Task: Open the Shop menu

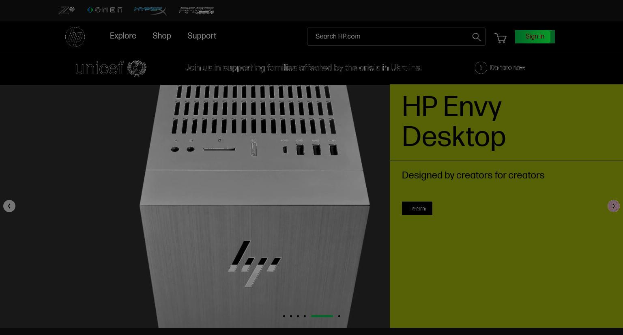Action: coord(162,36)
